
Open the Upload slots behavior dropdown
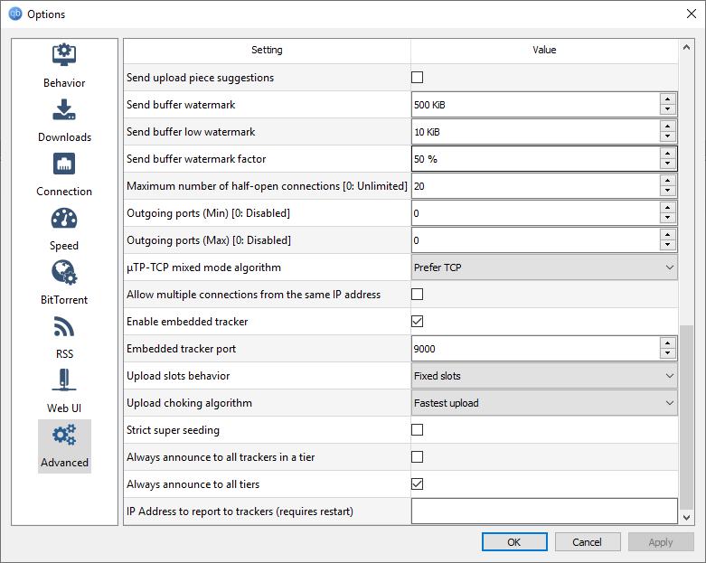(544, 376)
